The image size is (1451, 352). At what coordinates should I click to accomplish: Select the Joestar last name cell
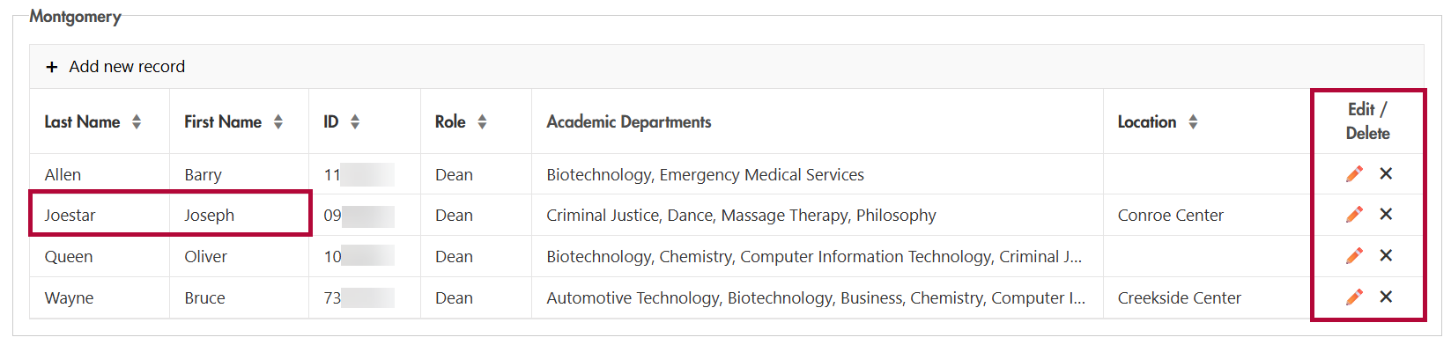click(x=100, y=215)
